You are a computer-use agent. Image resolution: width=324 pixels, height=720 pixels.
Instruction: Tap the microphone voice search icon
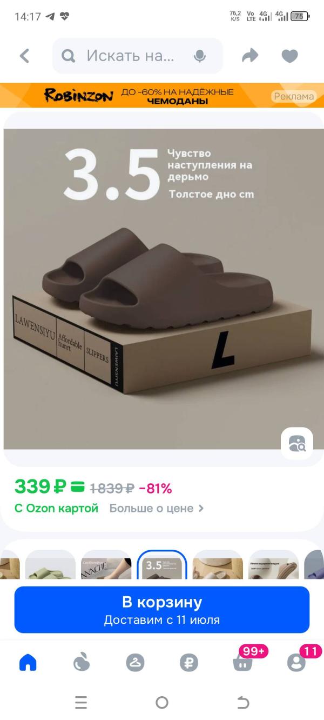[x=200, y=56]
